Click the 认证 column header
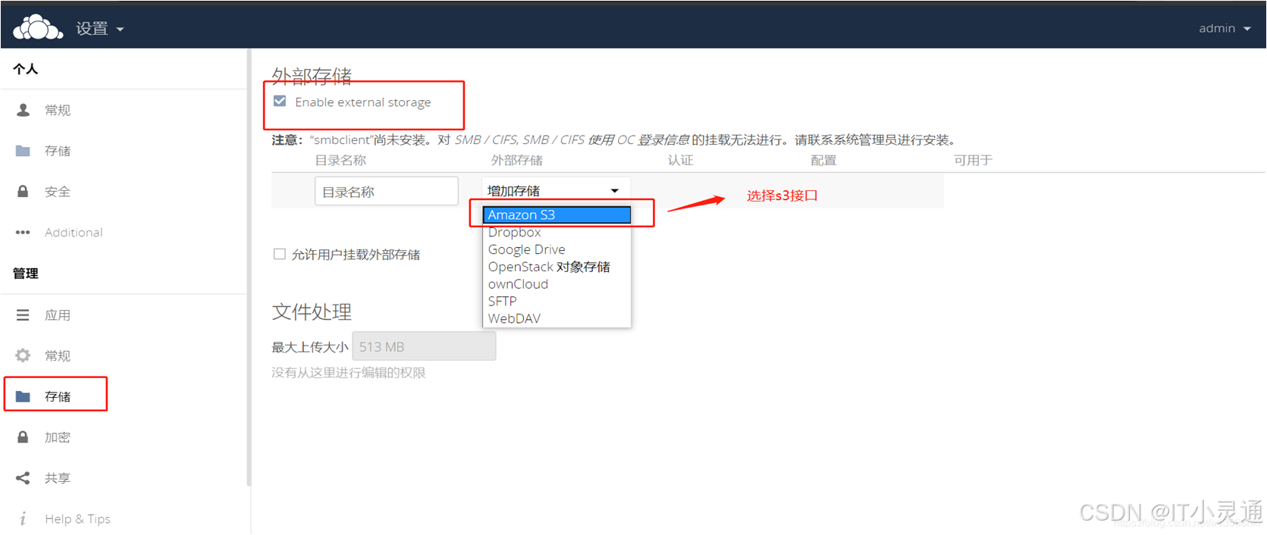The width and height of the screenshot is (1267, 535). tap(680, 161)
